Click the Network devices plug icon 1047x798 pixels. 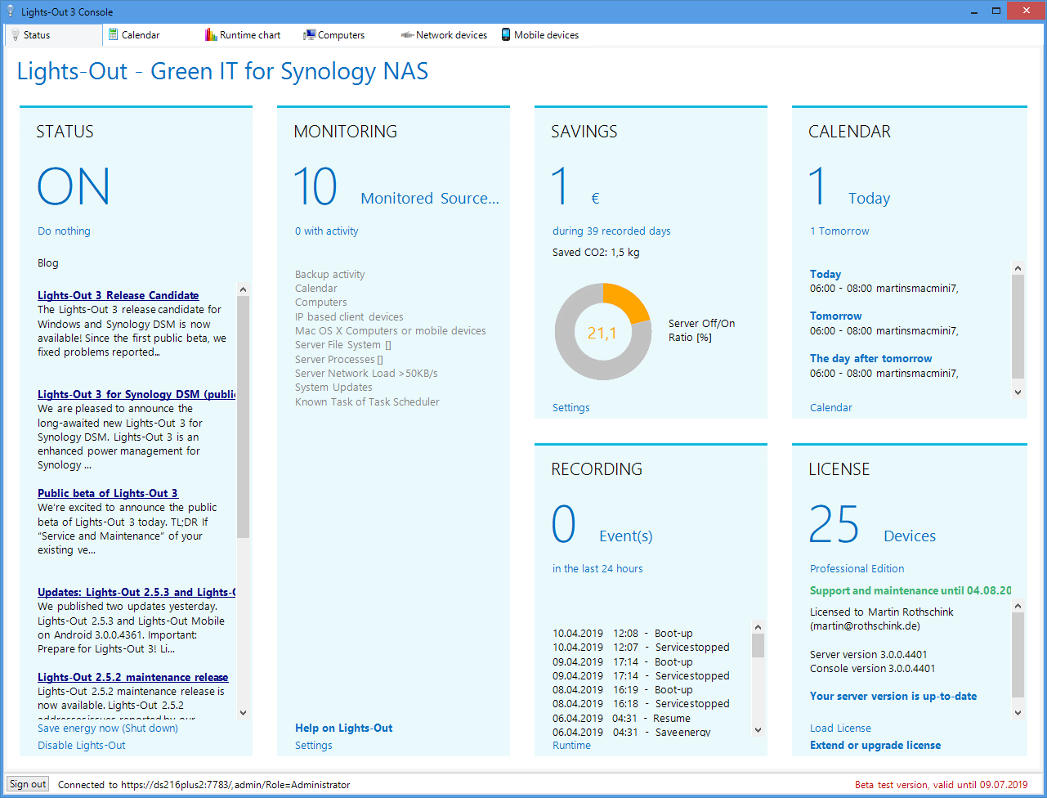407,35
